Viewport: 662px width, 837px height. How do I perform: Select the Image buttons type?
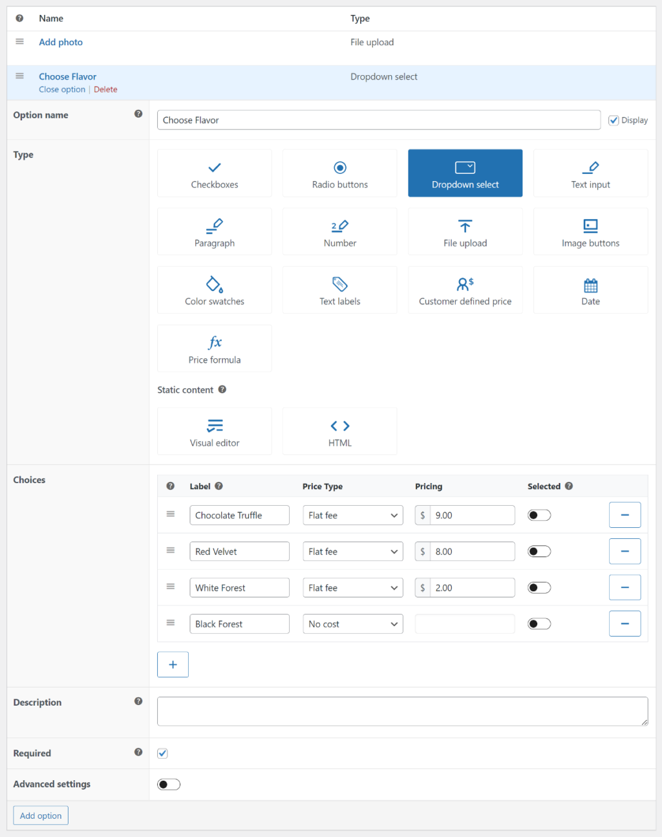590,232
